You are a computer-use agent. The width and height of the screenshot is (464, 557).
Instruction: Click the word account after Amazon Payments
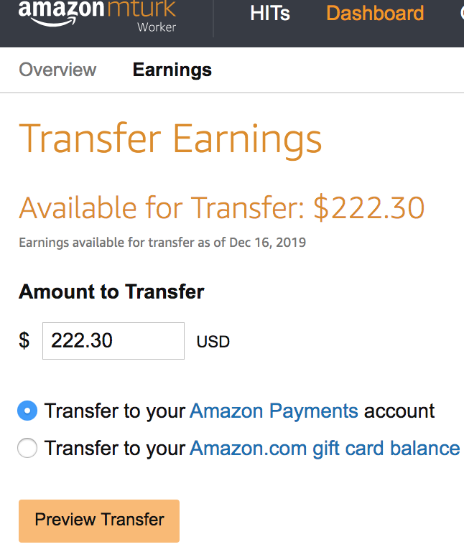(x=399, y=411)
